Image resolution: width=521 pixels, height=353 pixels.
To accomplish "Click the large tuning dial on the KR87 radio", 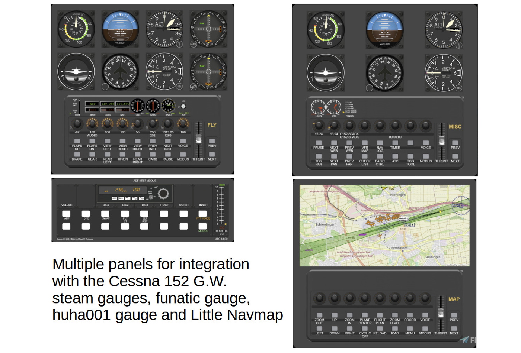I will pos(163,194).
